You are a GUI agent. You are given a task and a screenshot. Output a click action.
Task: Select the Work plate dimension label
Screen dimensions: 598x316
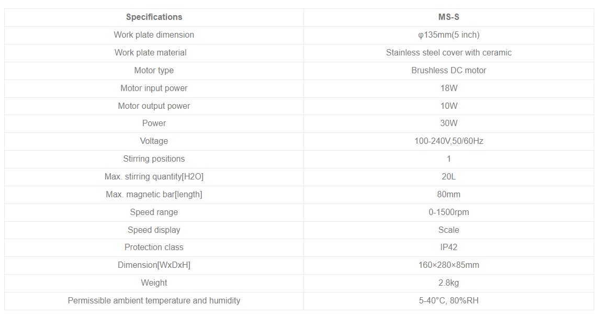154,35
